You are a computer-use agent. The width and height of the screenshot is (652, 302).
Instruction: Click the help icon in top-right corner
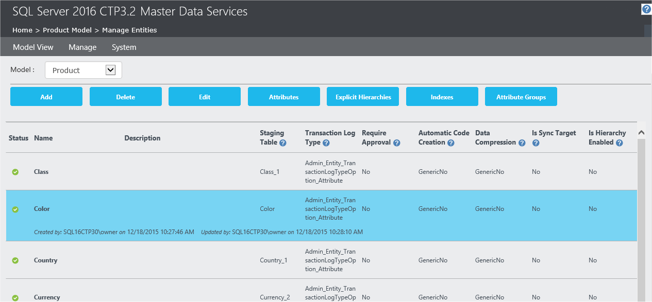pos(646,9)
